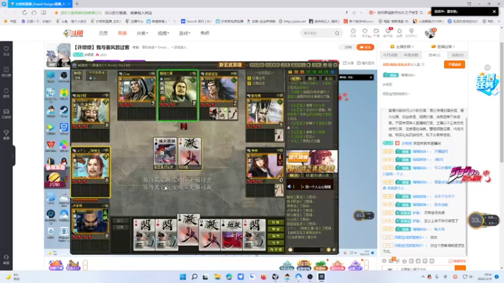Click the first activity icon below the stream
This screenshot has height=283, width=504.
[x=56, y=265]
